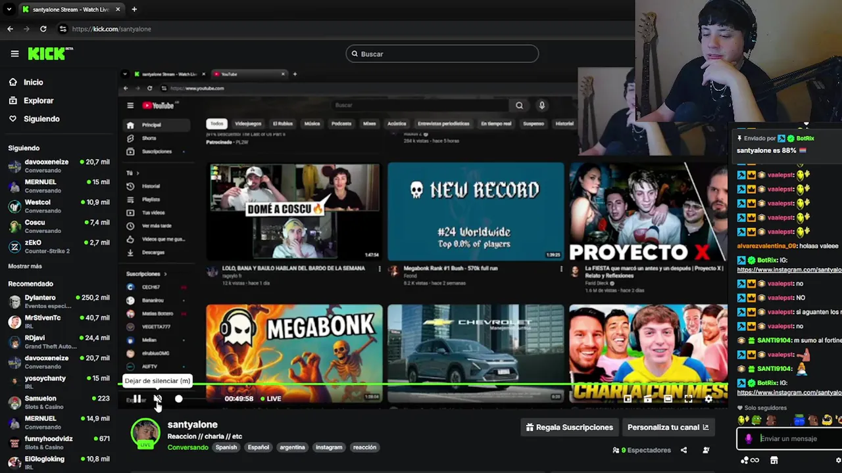The height and width of the screenshot is (473, 842).
Task: Pause the live stream player
Action: 137,399
